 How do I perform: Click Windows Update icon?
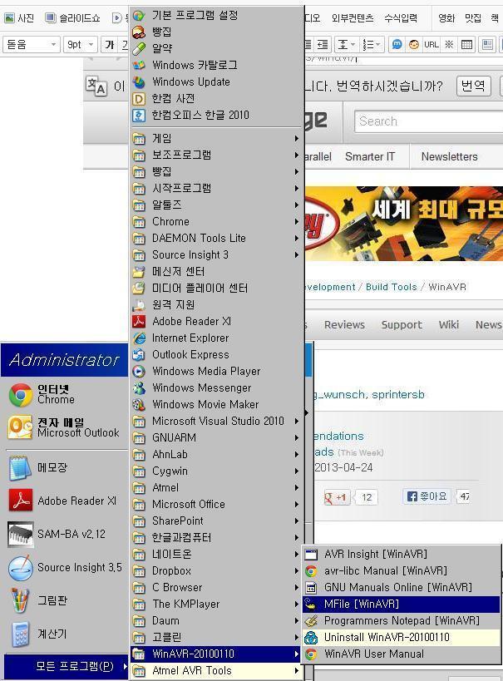(139, 81)
